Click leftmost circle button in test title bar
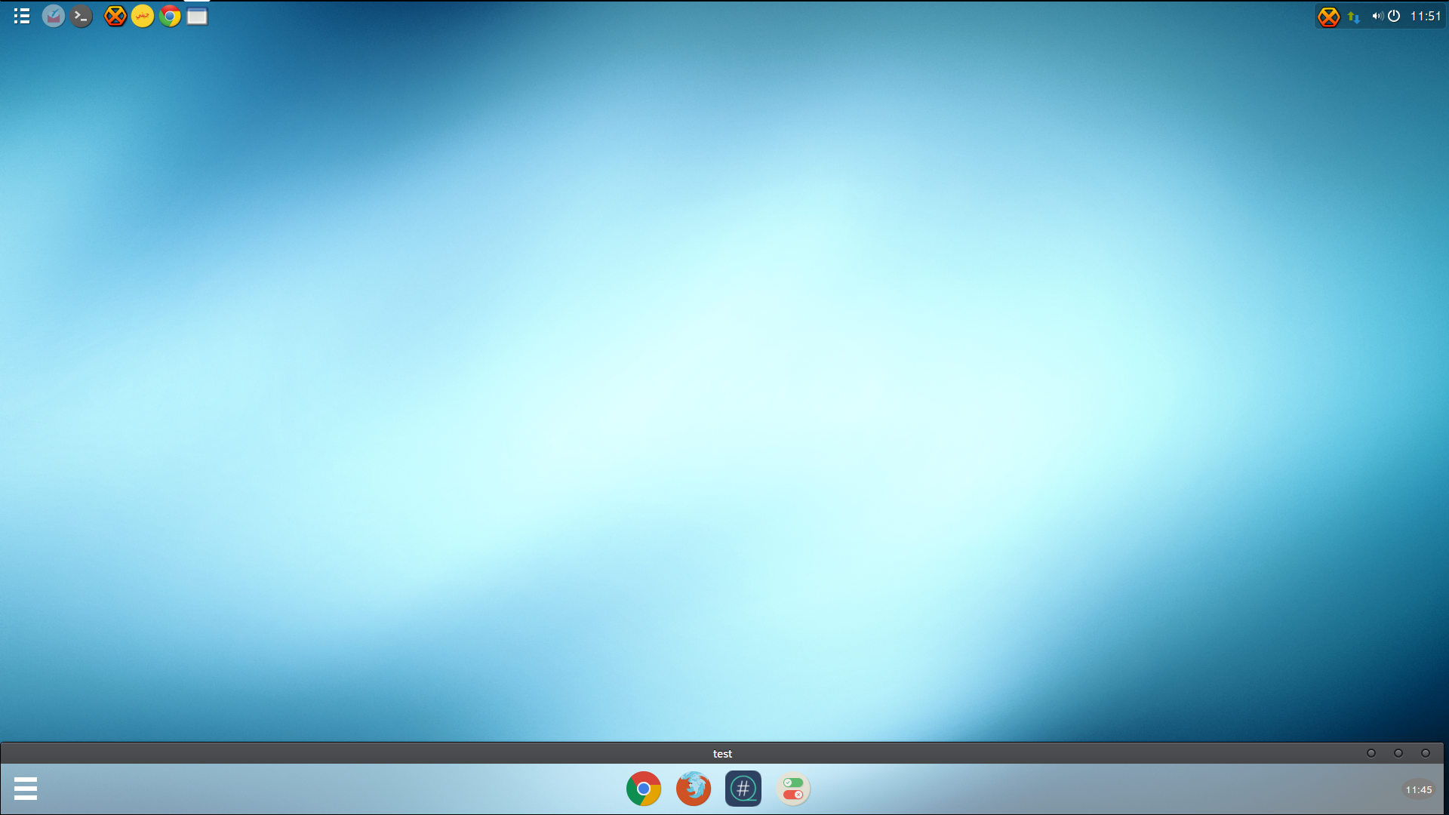The width and height of the screenshot is (1449, 815). click(1371, 753)
